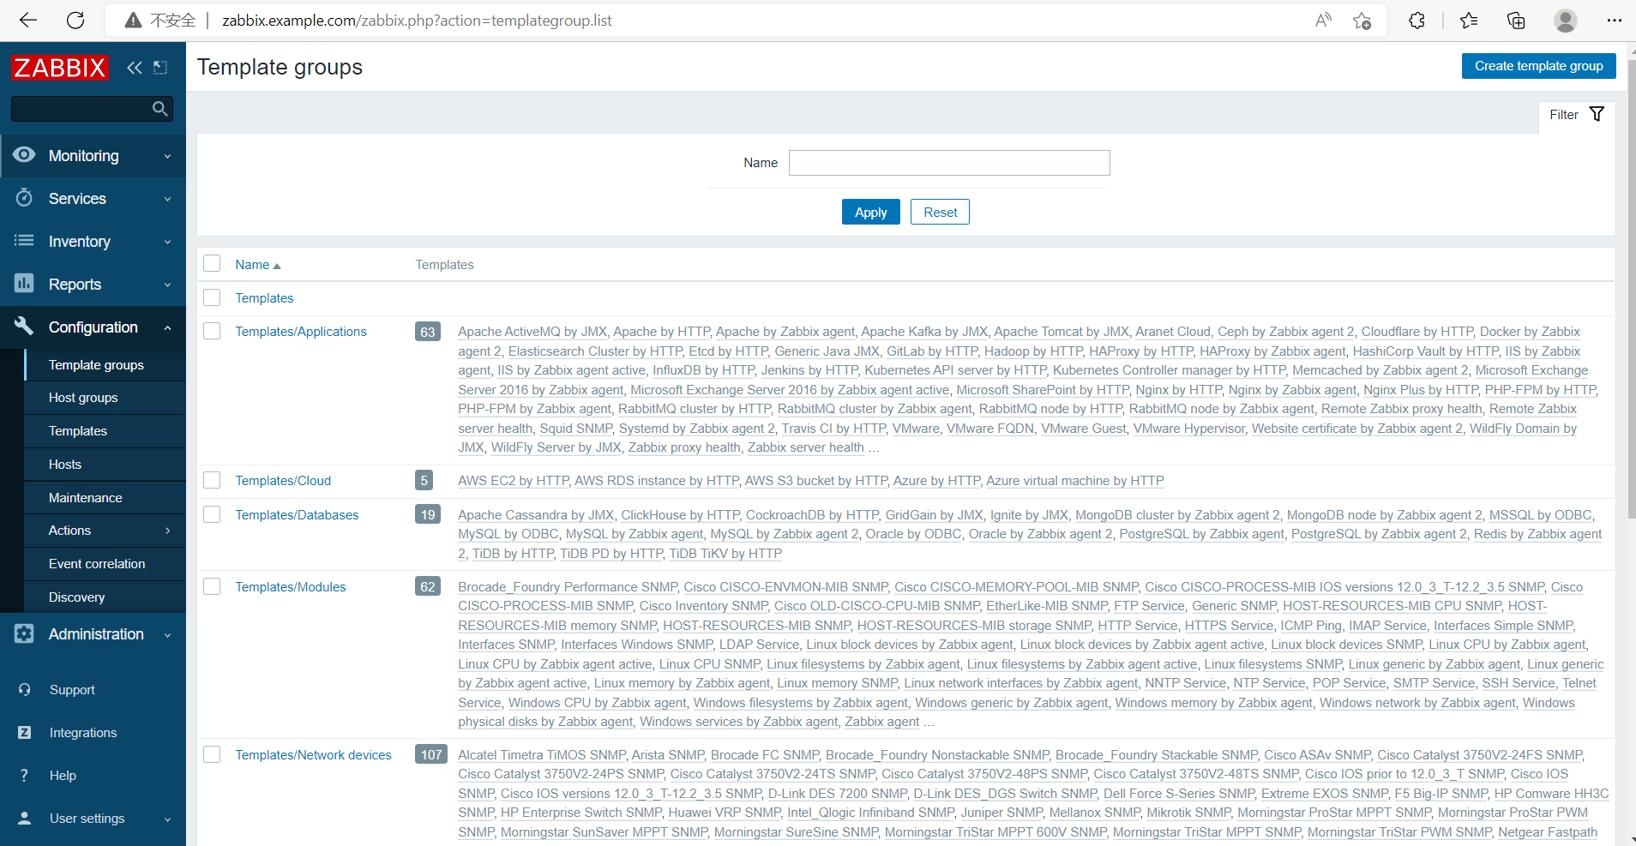Tick the Templates/Modules row checkbox
Viewport: 1636px width, 846px height.
tap(212, 586)
